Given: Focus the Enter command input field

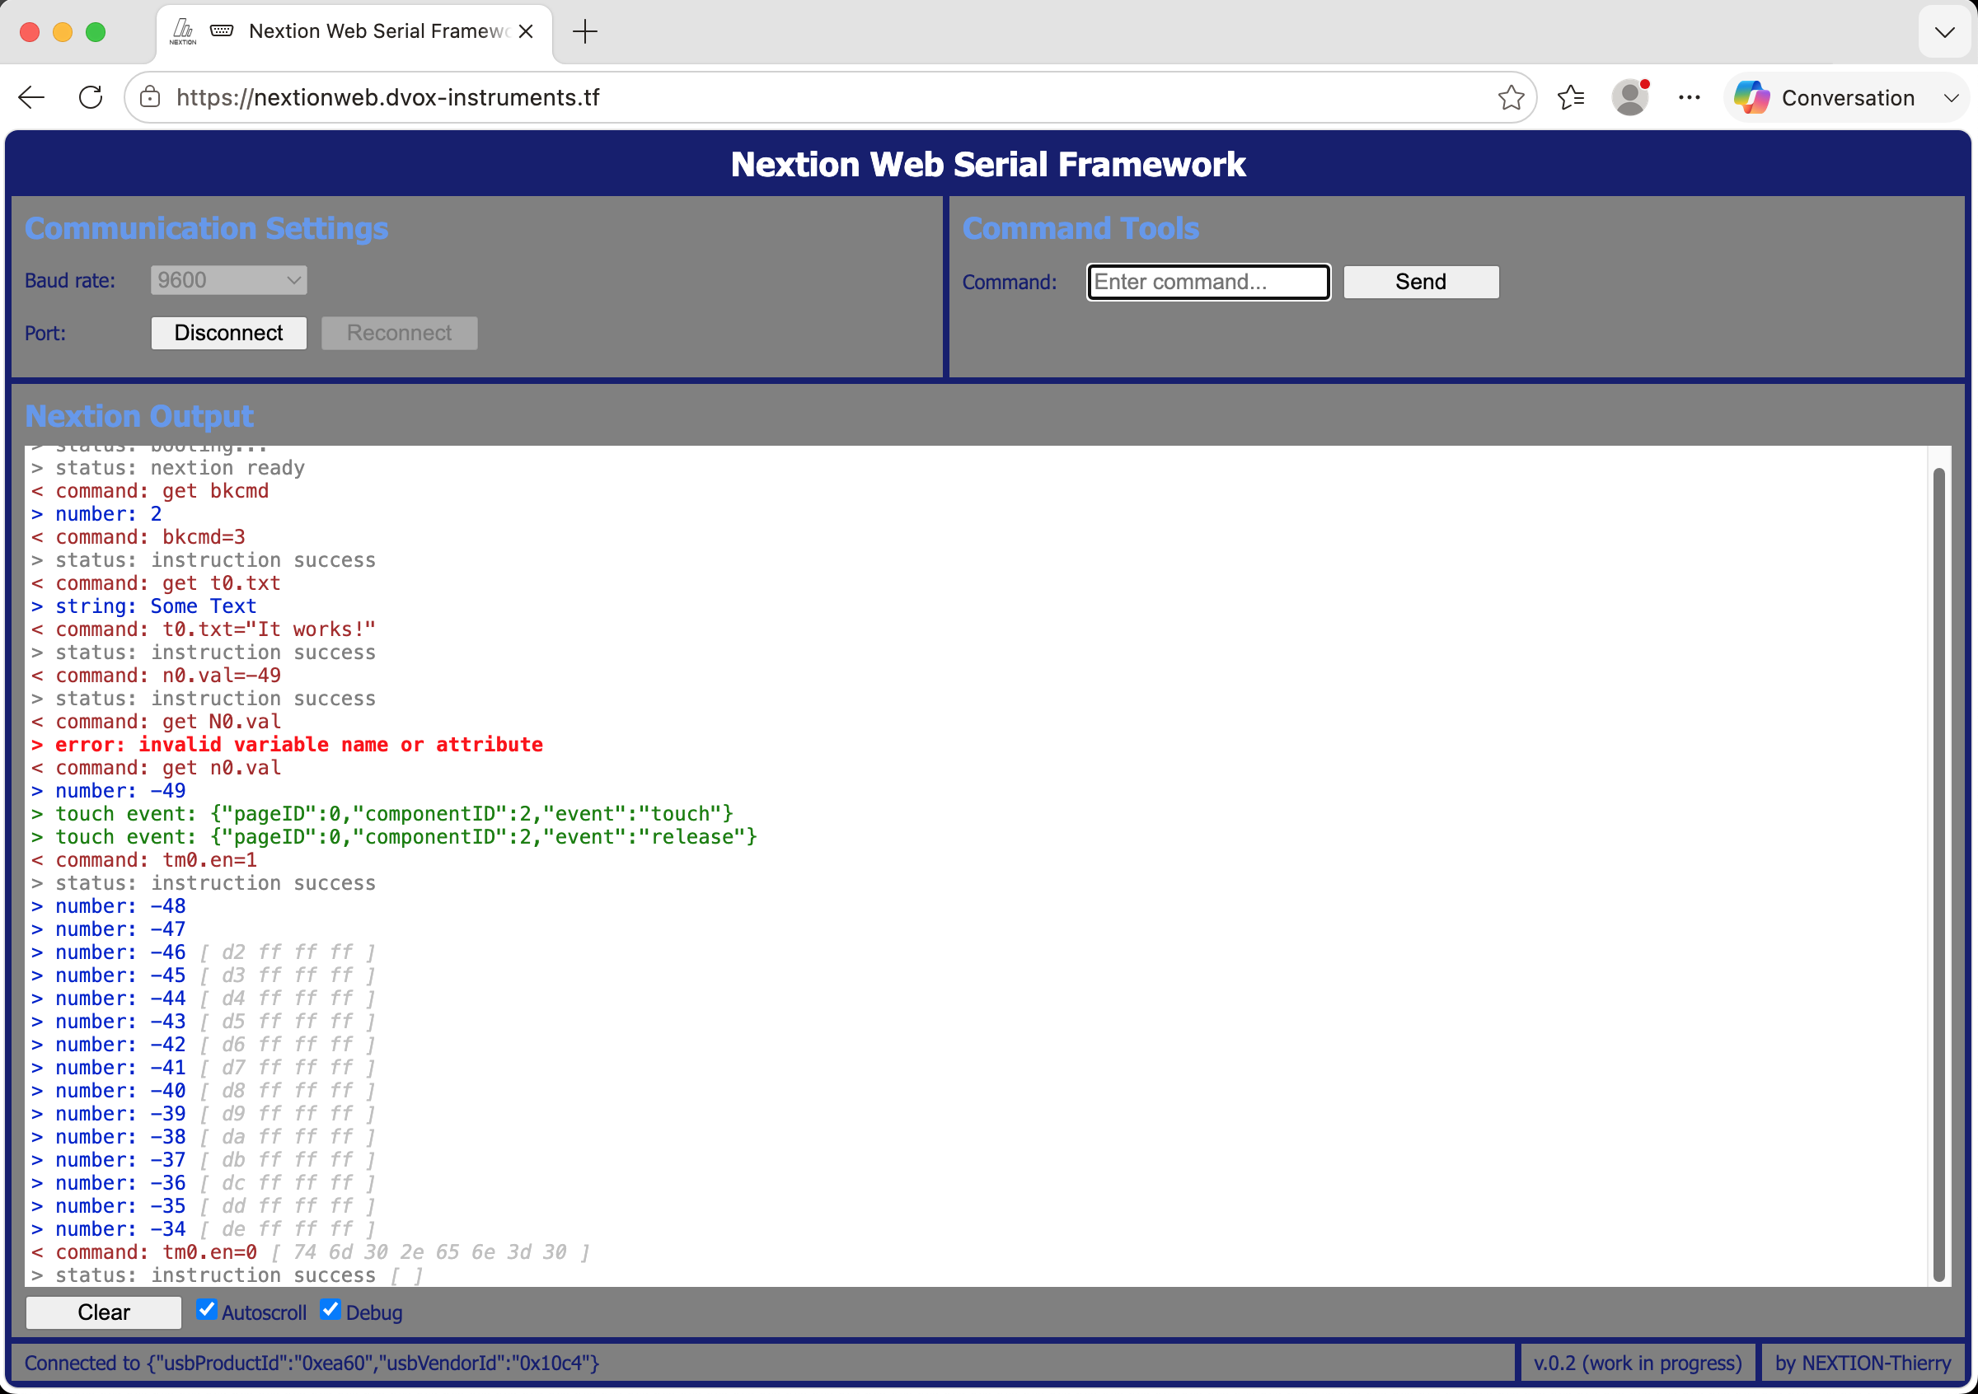Looking at the screenshot, I should point(1209,282).
